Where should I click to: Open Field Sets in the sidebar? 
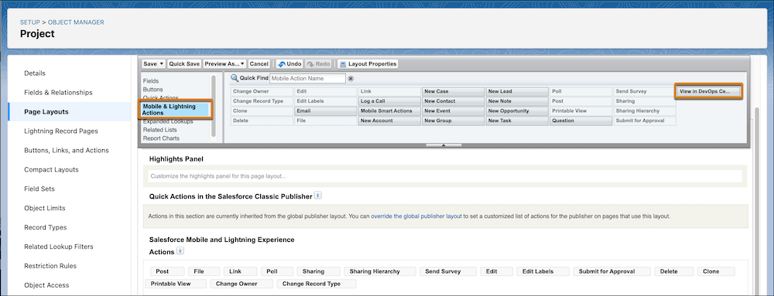point(39,189)
